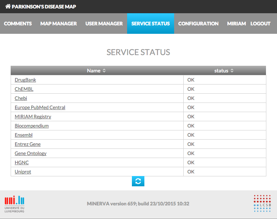Click the OK status for Biocompendium
This screenshot has width=277, height=219.
coord(191,126)
